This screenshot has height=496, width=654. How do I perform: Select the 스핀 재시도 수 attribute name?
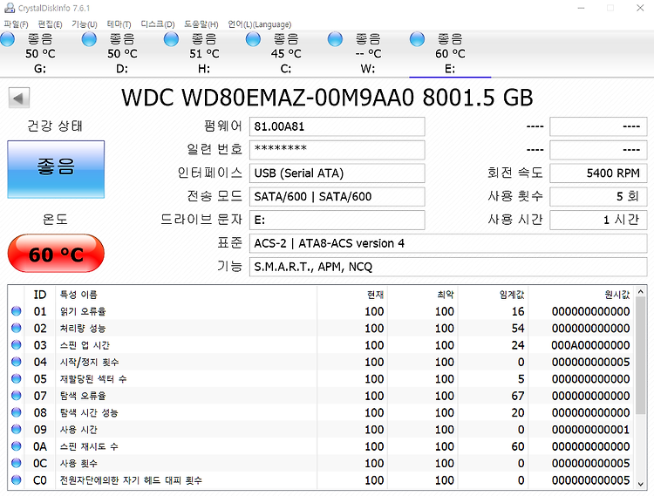(x=89, y=446)
